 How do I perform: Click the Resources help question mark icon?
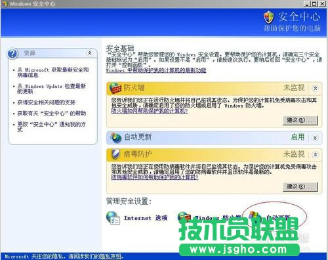(x=12, y=53)
